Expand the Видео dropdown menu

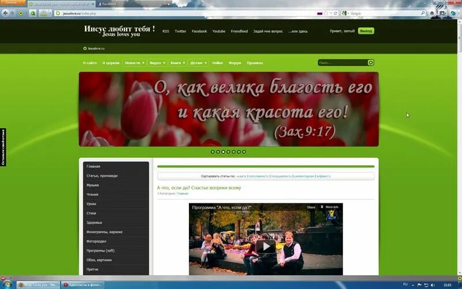[x=157, y=63]
